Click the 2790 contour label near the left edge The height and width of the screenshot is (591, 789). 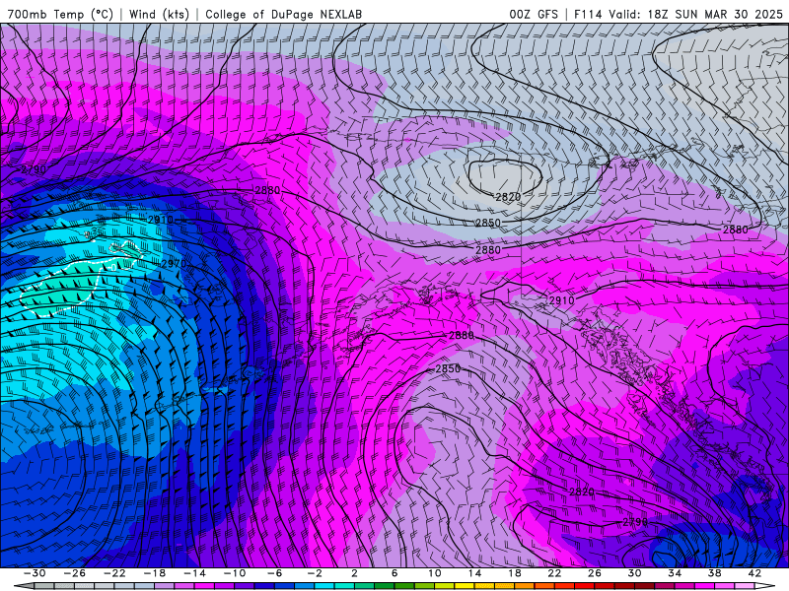(x=34, y=169)
